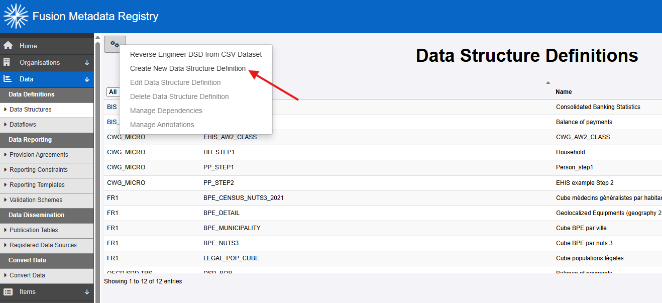Select the PP_STEP1 row
This screenshot has height=303, width=662.
(x=383, y=167)
